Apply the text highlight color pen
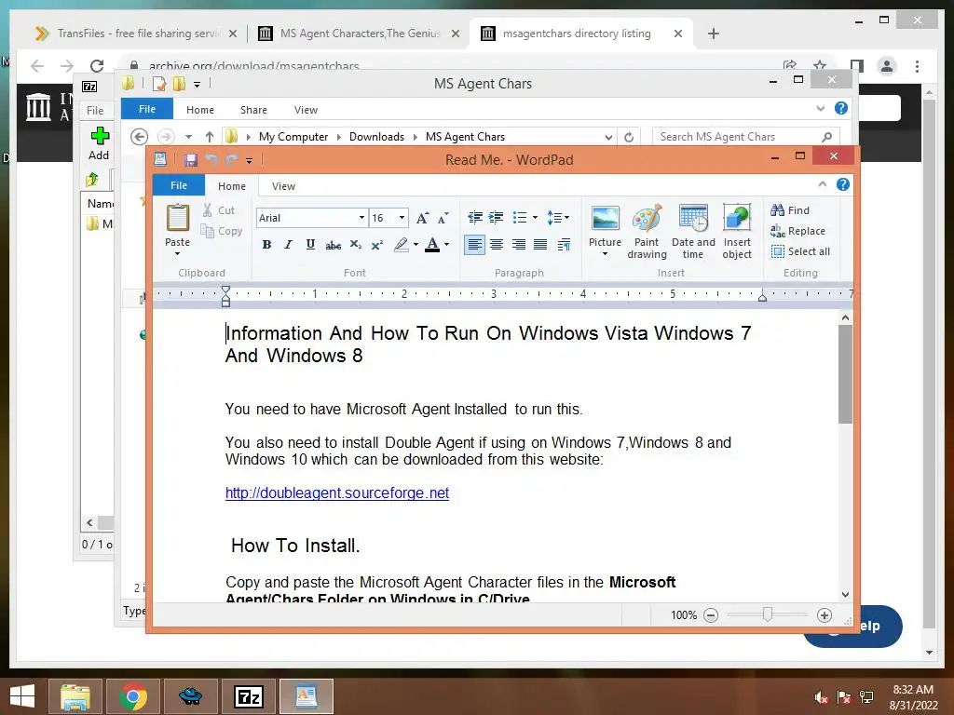Screen dimensions: 954x715 point(401,245)
